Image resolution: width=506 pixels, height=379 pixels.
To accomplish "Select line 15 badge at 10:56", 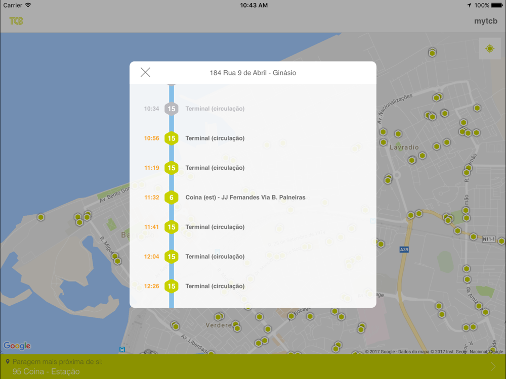I will click(172, 138).
